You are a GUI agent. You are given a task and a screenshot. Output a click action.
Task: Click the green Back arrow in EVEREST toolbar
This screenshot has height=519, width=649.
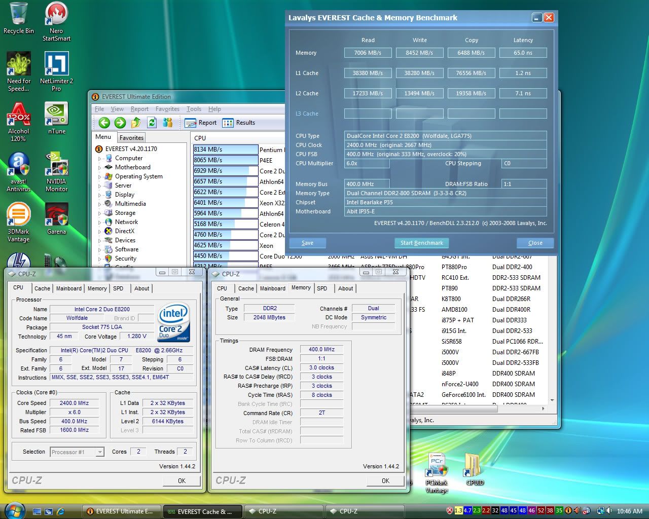coord(104,123)
